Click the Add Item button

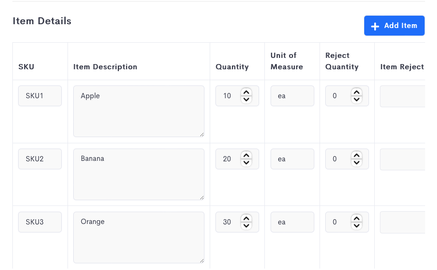point(394,26)
